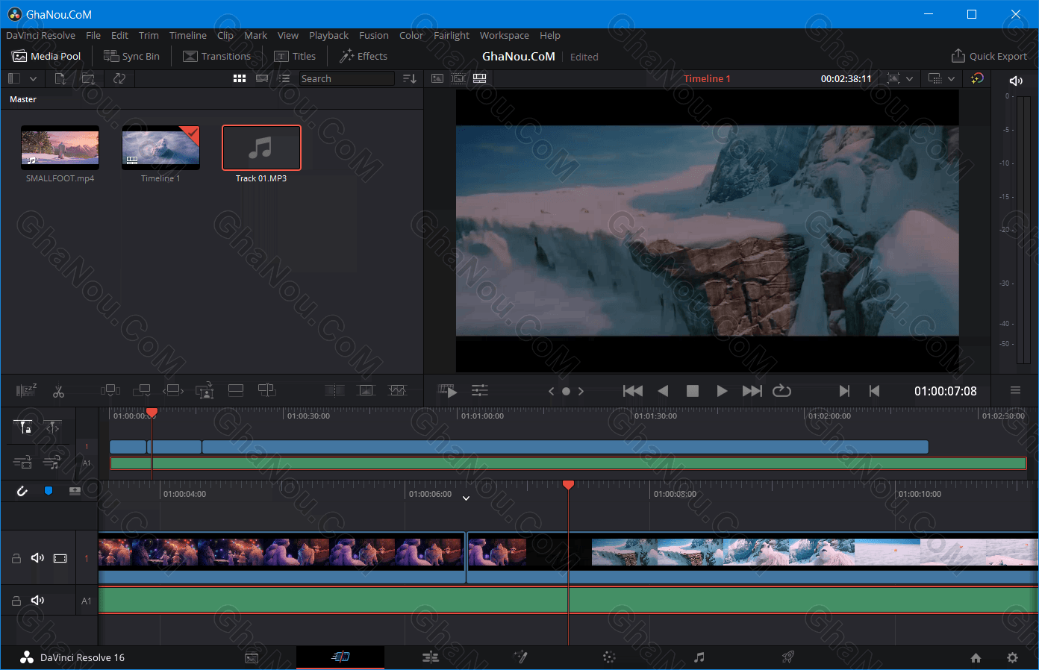Open viewer options hamburger menu
Image resolution: width=1039 pixels, height=670 pixels.
pos(1015,390)
